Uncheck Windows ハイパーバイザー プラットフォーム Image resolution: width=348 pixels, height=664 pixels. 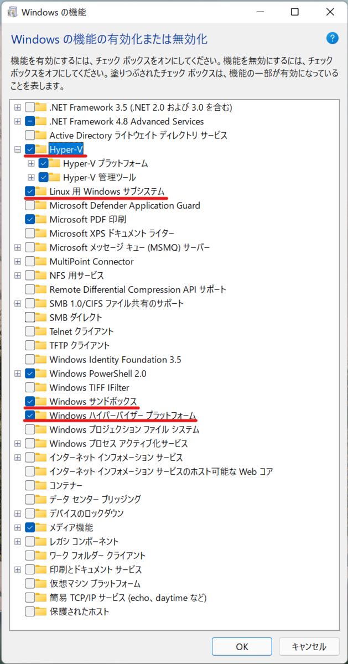[30, 415]
